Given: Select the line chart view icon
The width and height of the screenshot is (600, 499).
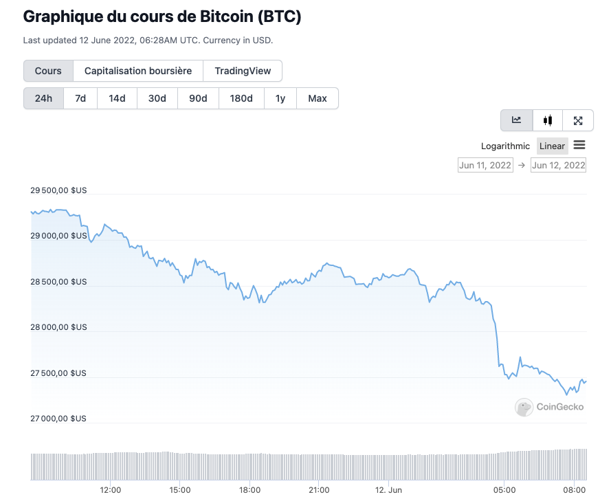Looking at the screenshot, I should 516,120.
